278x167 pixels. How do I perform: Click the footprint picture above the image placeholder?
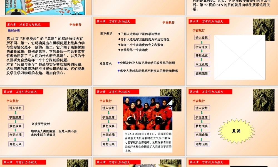[264, 27]
